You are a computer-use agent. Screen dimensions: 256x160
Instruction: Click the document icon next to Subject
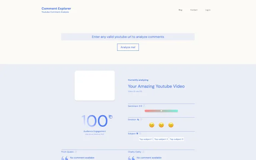coord(137,133)
